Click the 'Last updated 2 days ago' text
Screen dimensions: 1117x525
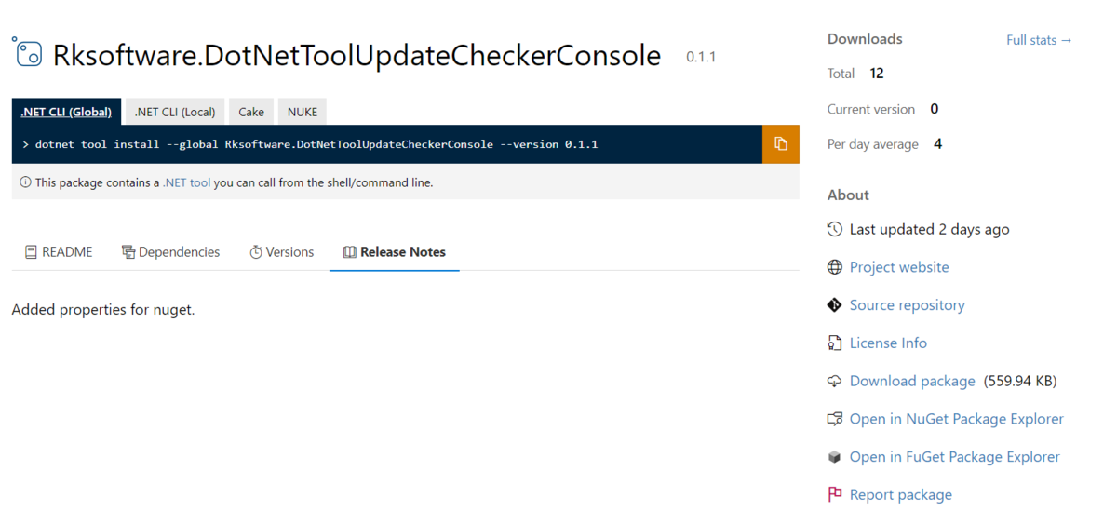click(929, 229)
